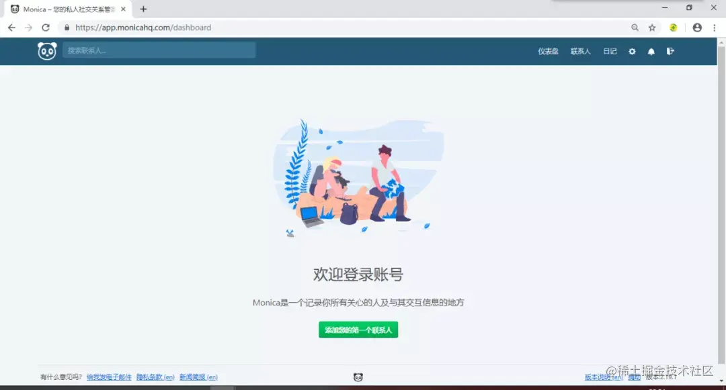Open the Chrome profile avatar icon

(x=697, y=28)
